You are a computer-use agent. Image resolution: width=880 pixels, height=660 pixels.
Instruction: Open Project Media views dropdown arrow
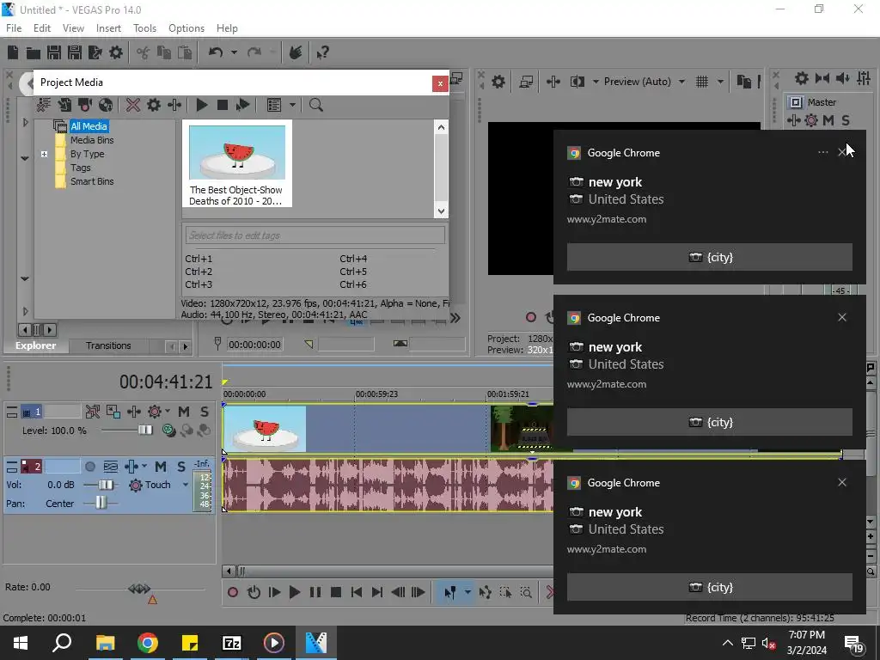(292, 105)
